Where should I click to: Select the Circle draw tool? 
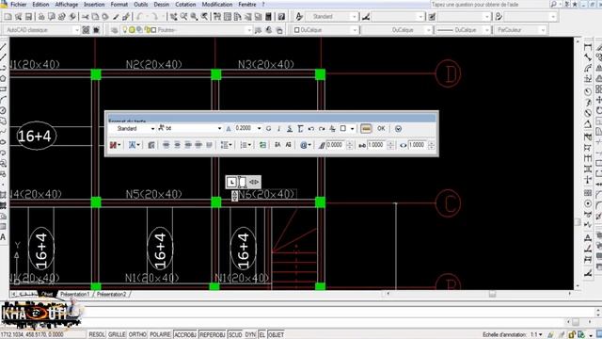(3, 111)
